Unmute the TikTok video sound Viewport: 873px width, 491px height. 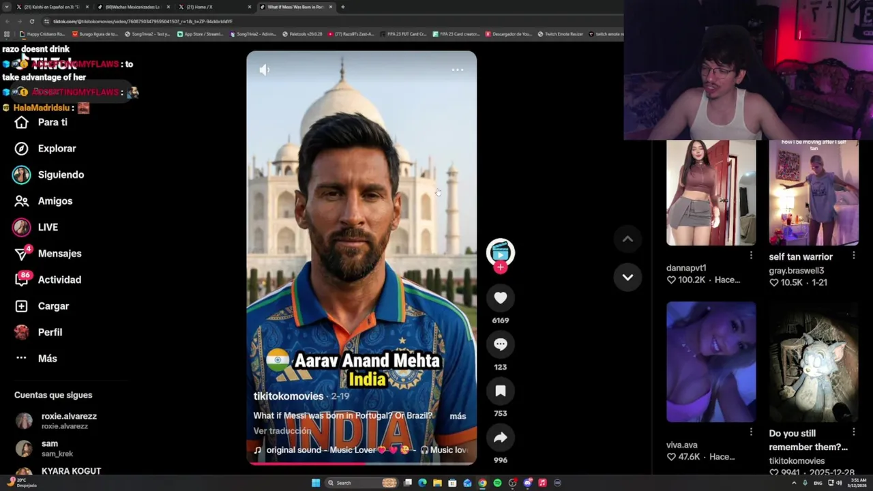pyautogui.click(x=265, y=70)
